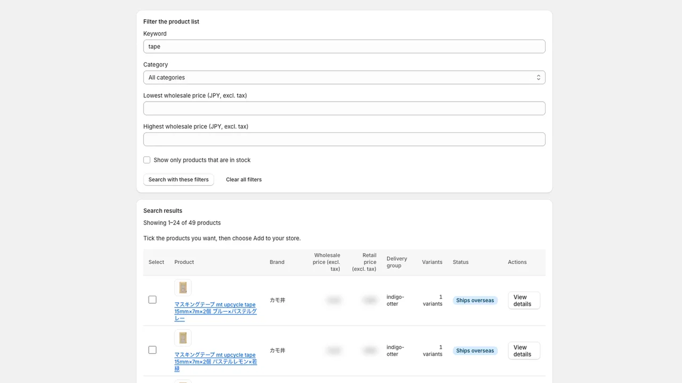Click Search with these filters button
The image size is (682, 383).
tap(178, 179)
